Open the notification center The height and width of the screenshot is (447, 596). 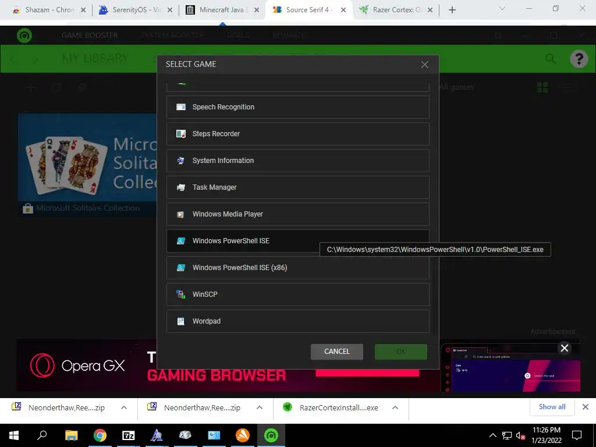pos(577,435)
